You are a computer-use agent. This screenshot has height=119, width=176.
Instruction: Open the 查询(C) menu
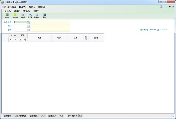(x=26, y=11)
